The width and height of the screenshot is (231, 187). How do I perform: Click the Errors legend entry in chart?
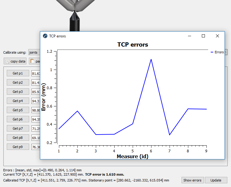[x=217, y=52]
